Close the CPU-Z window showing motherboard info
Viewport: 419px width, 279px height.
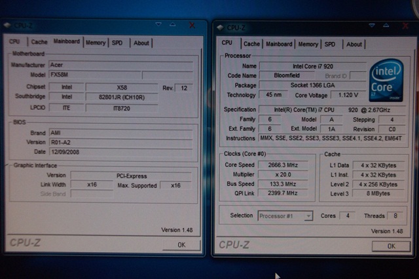pos(192,25)
